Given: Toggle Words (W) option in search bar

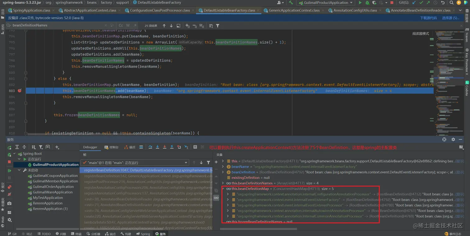Looking at the screenshot, I should tap(128, 25).
